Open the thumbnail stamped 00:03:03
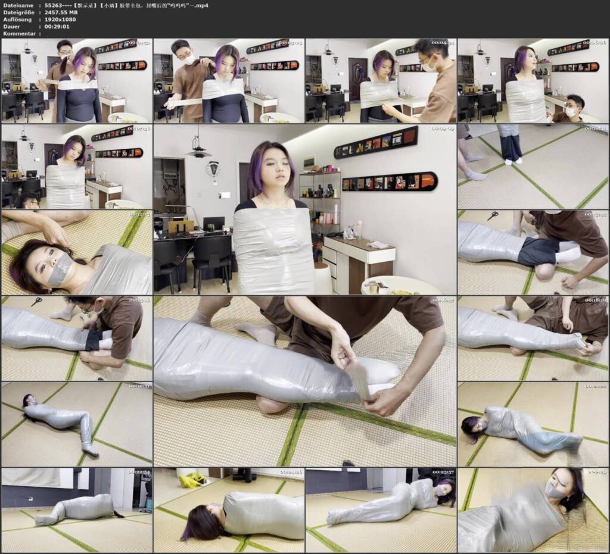610x554 pixels. (229, 80)
